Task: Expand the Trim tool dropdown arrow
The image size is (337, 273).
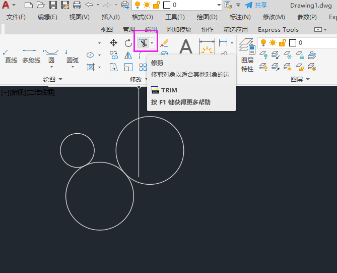Action: (152, 43)
